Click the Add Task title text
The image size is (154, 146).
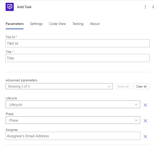(x=24, y=7)
